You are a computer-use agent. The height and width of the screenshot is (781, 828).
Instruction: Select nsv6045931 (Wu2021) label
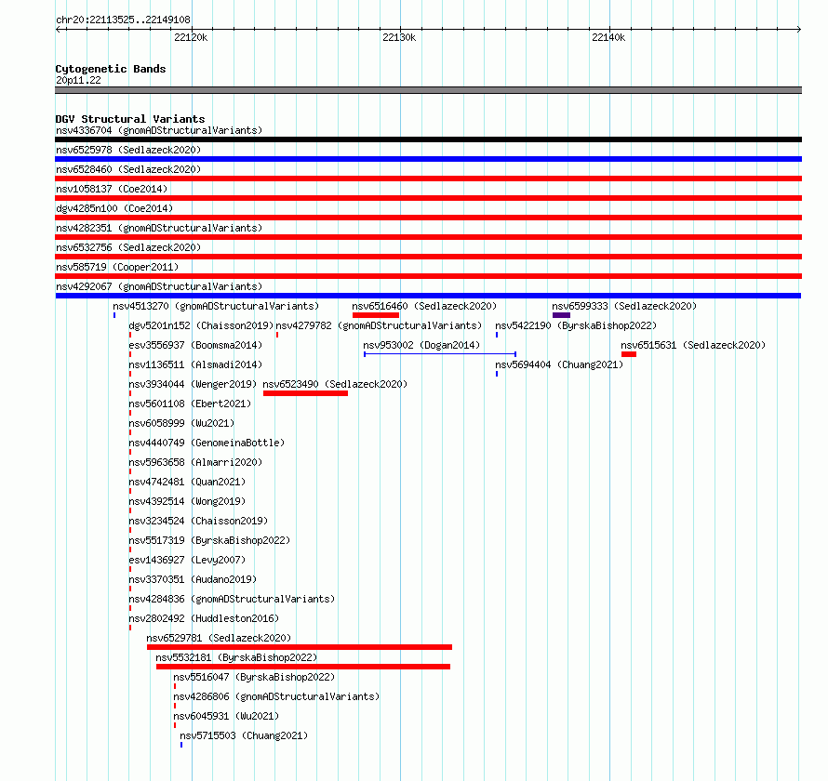click(x=227, y=716)
